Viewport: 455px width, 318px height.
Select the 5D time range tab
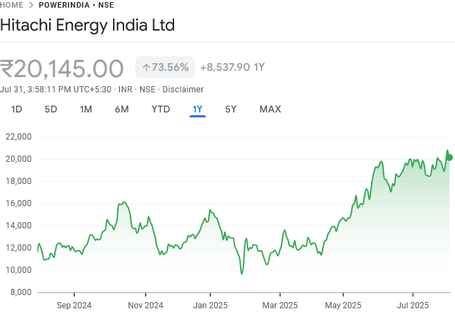[x=51, y=109]
